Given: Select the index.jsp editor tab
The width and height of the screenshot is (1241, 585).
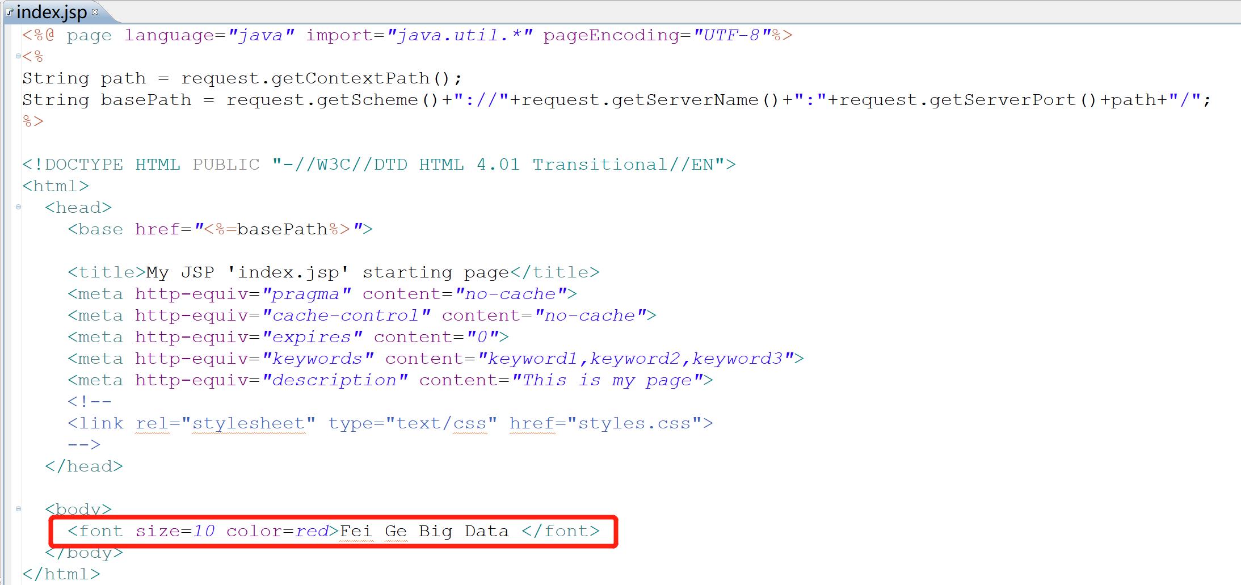Looking at the screenshot, I should point(53,12).
